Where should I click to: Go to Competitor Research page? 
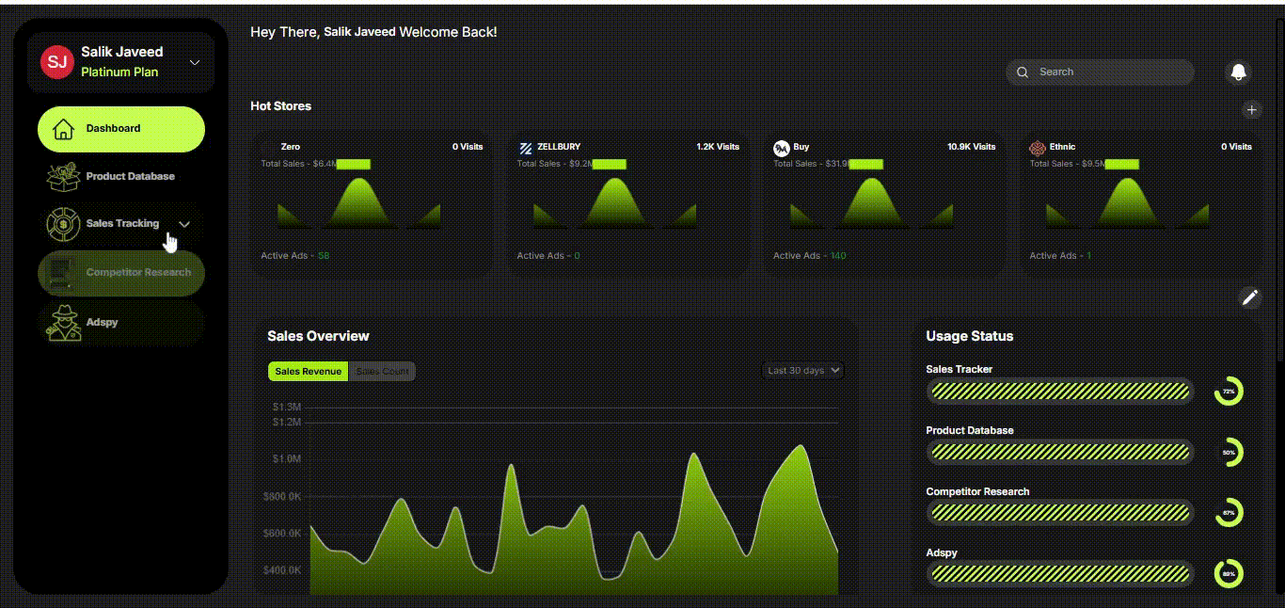(120, 273)
